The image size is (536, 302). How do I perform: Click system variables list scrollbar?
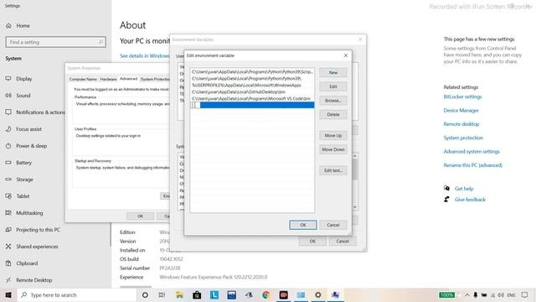355,181
